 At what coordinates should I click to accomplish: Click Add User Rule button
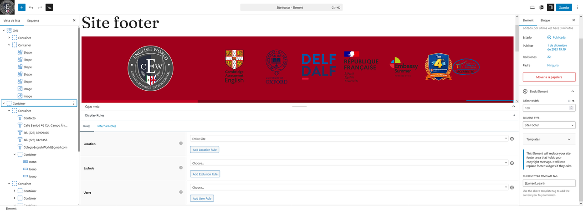(202, 198)
